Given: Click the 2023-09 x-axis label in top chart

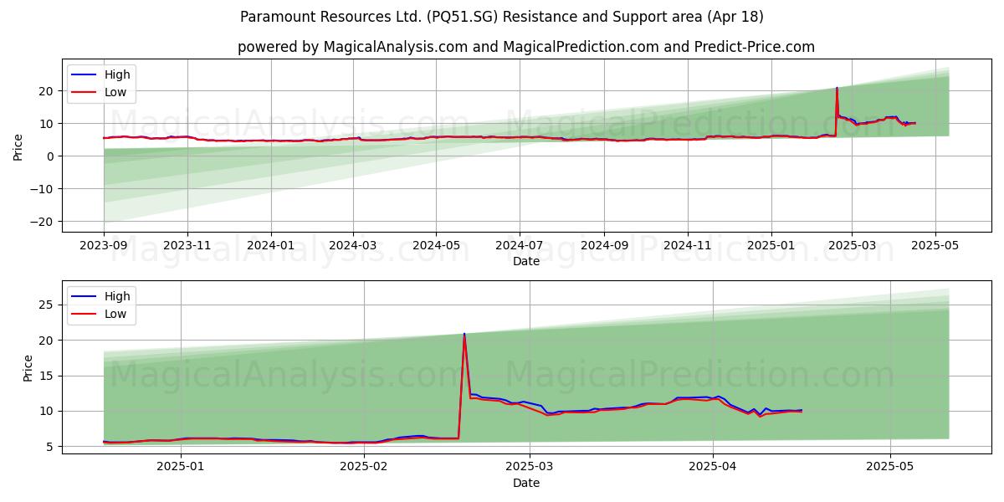Looking at the screenshot, I should [104, 246].
